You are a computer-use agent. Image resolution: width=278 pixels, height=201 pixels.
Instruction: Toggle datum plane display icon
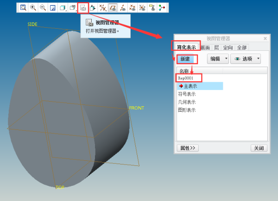point(113,7)
